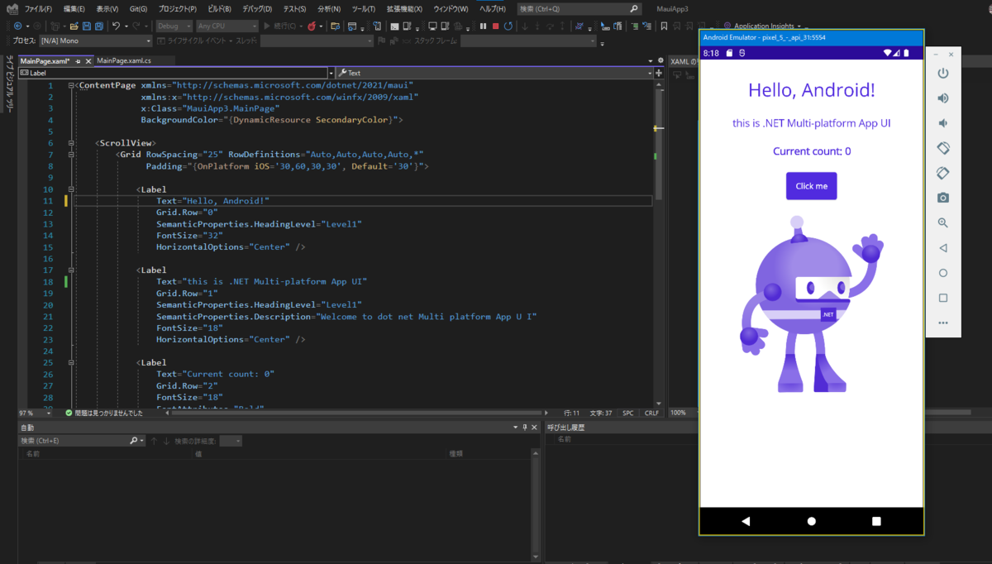Open the プロセス [N/A] Mono dropdown
Screen dimensions: 992x564
(95, 41)
